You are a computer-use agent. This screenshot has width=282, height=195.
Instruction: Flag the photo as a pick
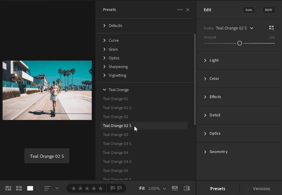pos(113,188)
